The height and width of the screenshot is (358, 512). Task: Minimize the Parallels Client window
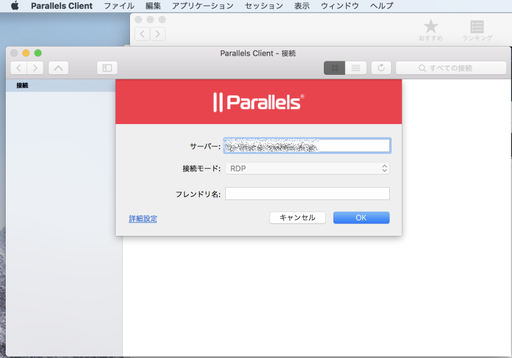(x=26, y=53)
